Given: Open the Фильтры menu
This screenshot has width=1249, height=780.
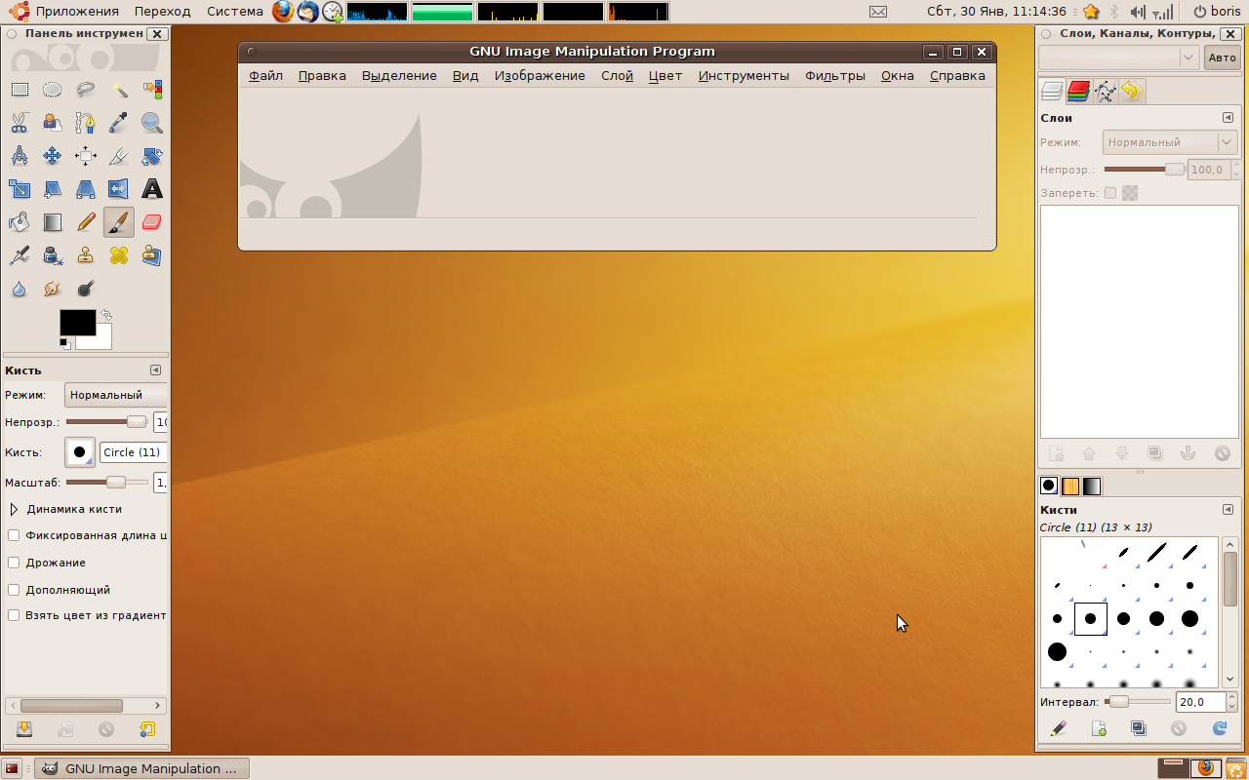Looking at the screenshot, I should [x=834, y=76].
